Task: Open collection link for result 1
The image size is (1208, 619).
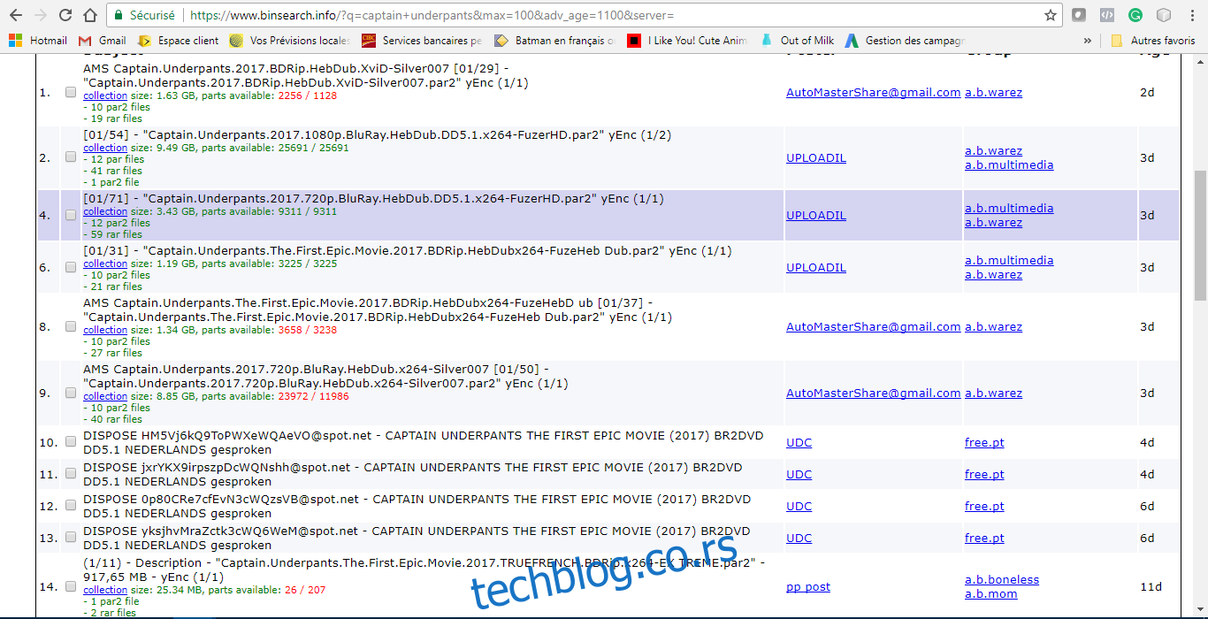Action: pyautogui.click(x=105, y=96)
